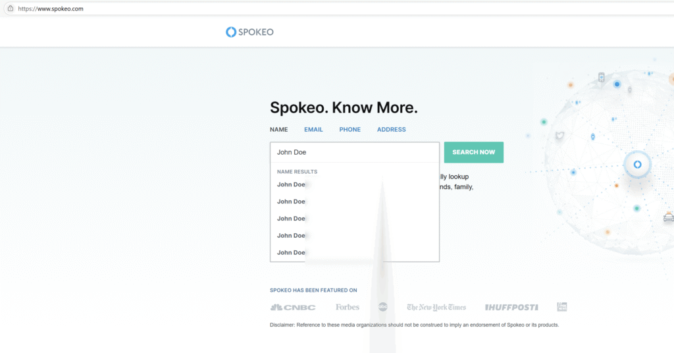Click the lock icon in address bar
This screenshot has width=674, height=353.
(x=11, y=8)
